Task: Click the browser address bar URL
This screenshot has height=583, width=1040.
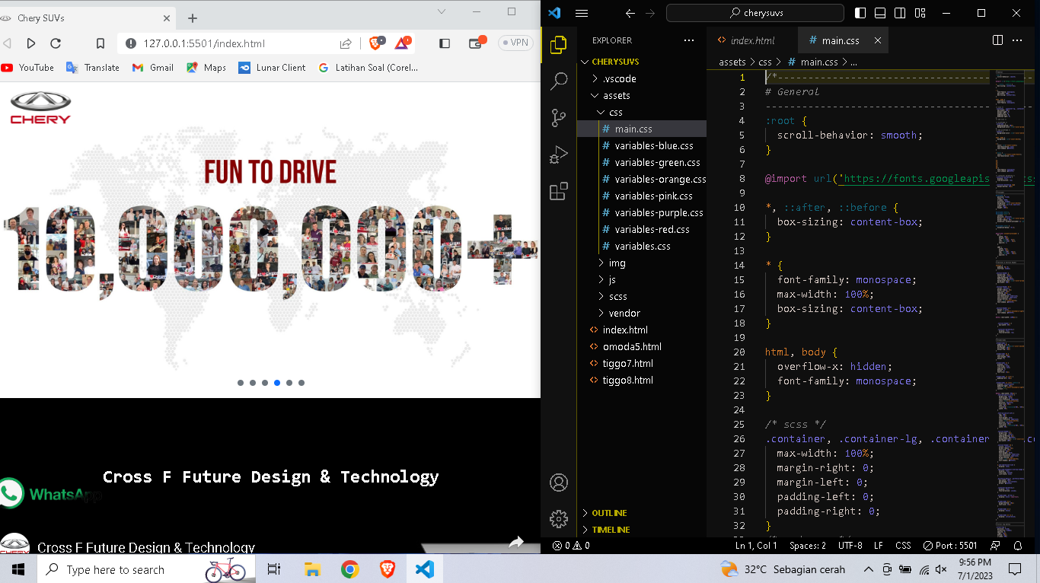Action: pyautogui.click(x=204, y=43)
